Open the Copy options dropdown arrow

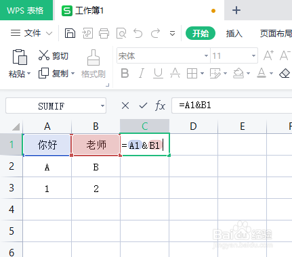72,73
